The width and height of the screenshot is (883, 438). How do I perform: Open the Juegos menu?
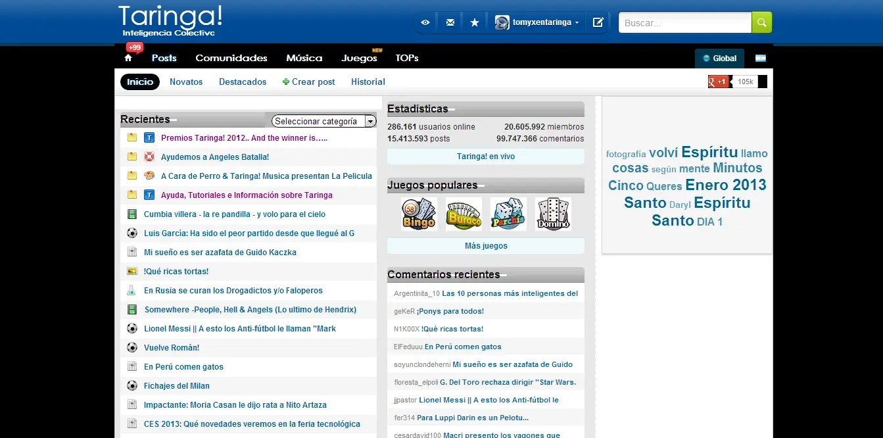(360, 58)
